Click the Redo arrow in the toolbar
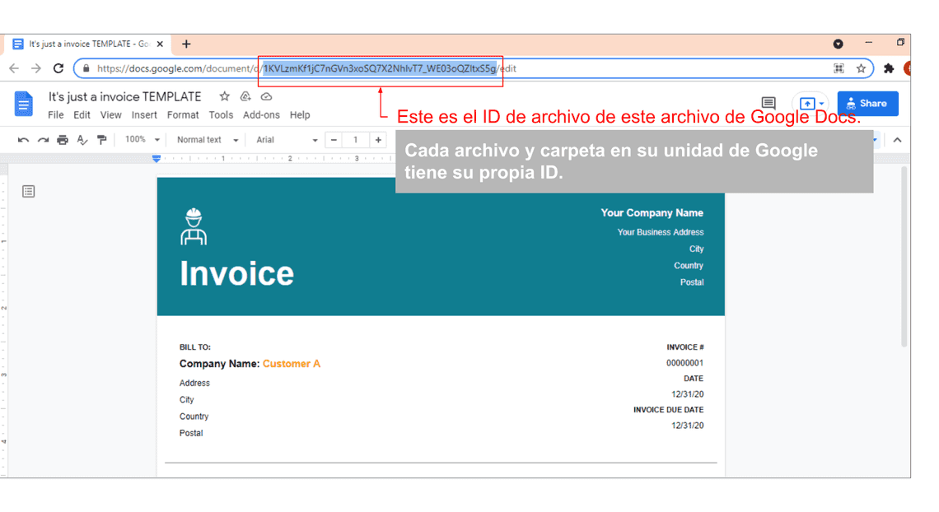This screenshot has width=939, height=512. (x=43, y=140)
